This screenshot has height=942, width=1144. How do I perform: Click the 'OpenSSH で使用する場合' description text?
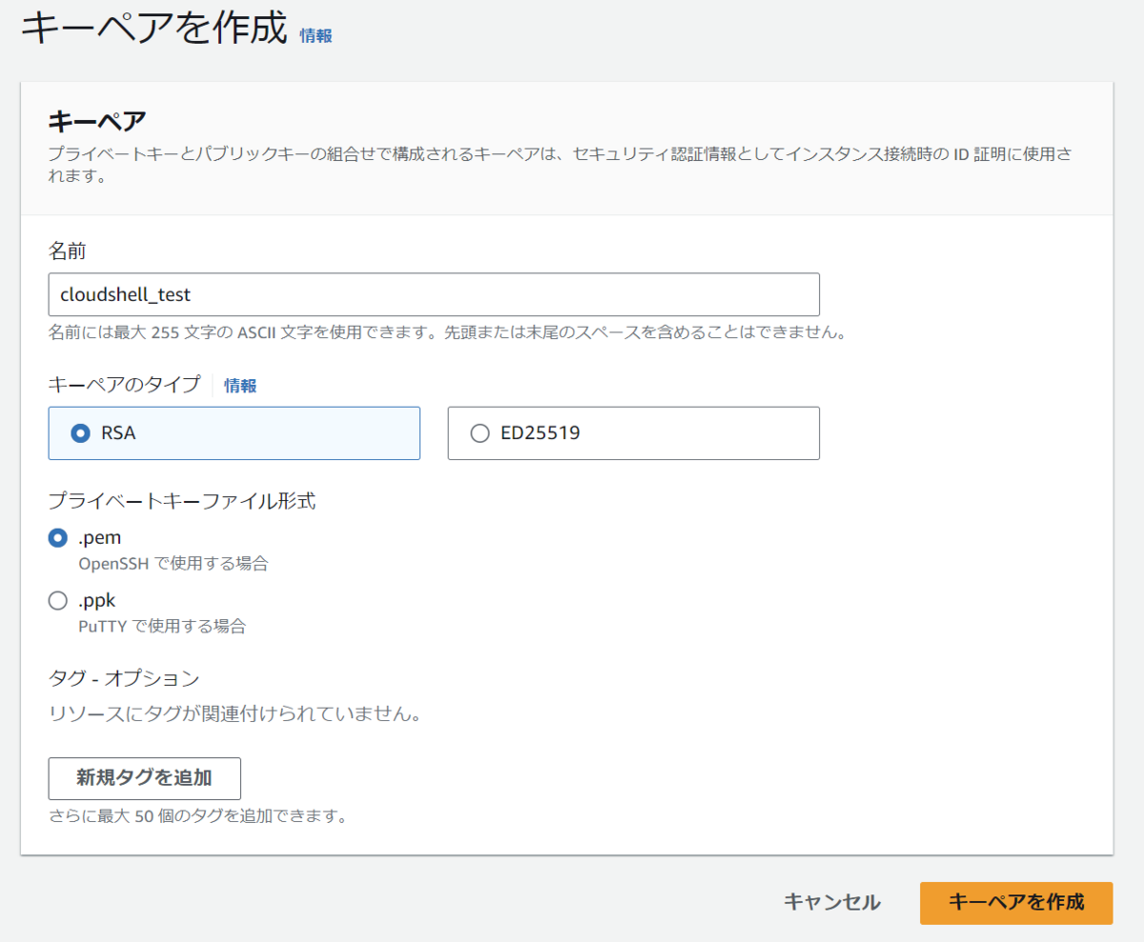pyautogui.click(x=174, y=564)
